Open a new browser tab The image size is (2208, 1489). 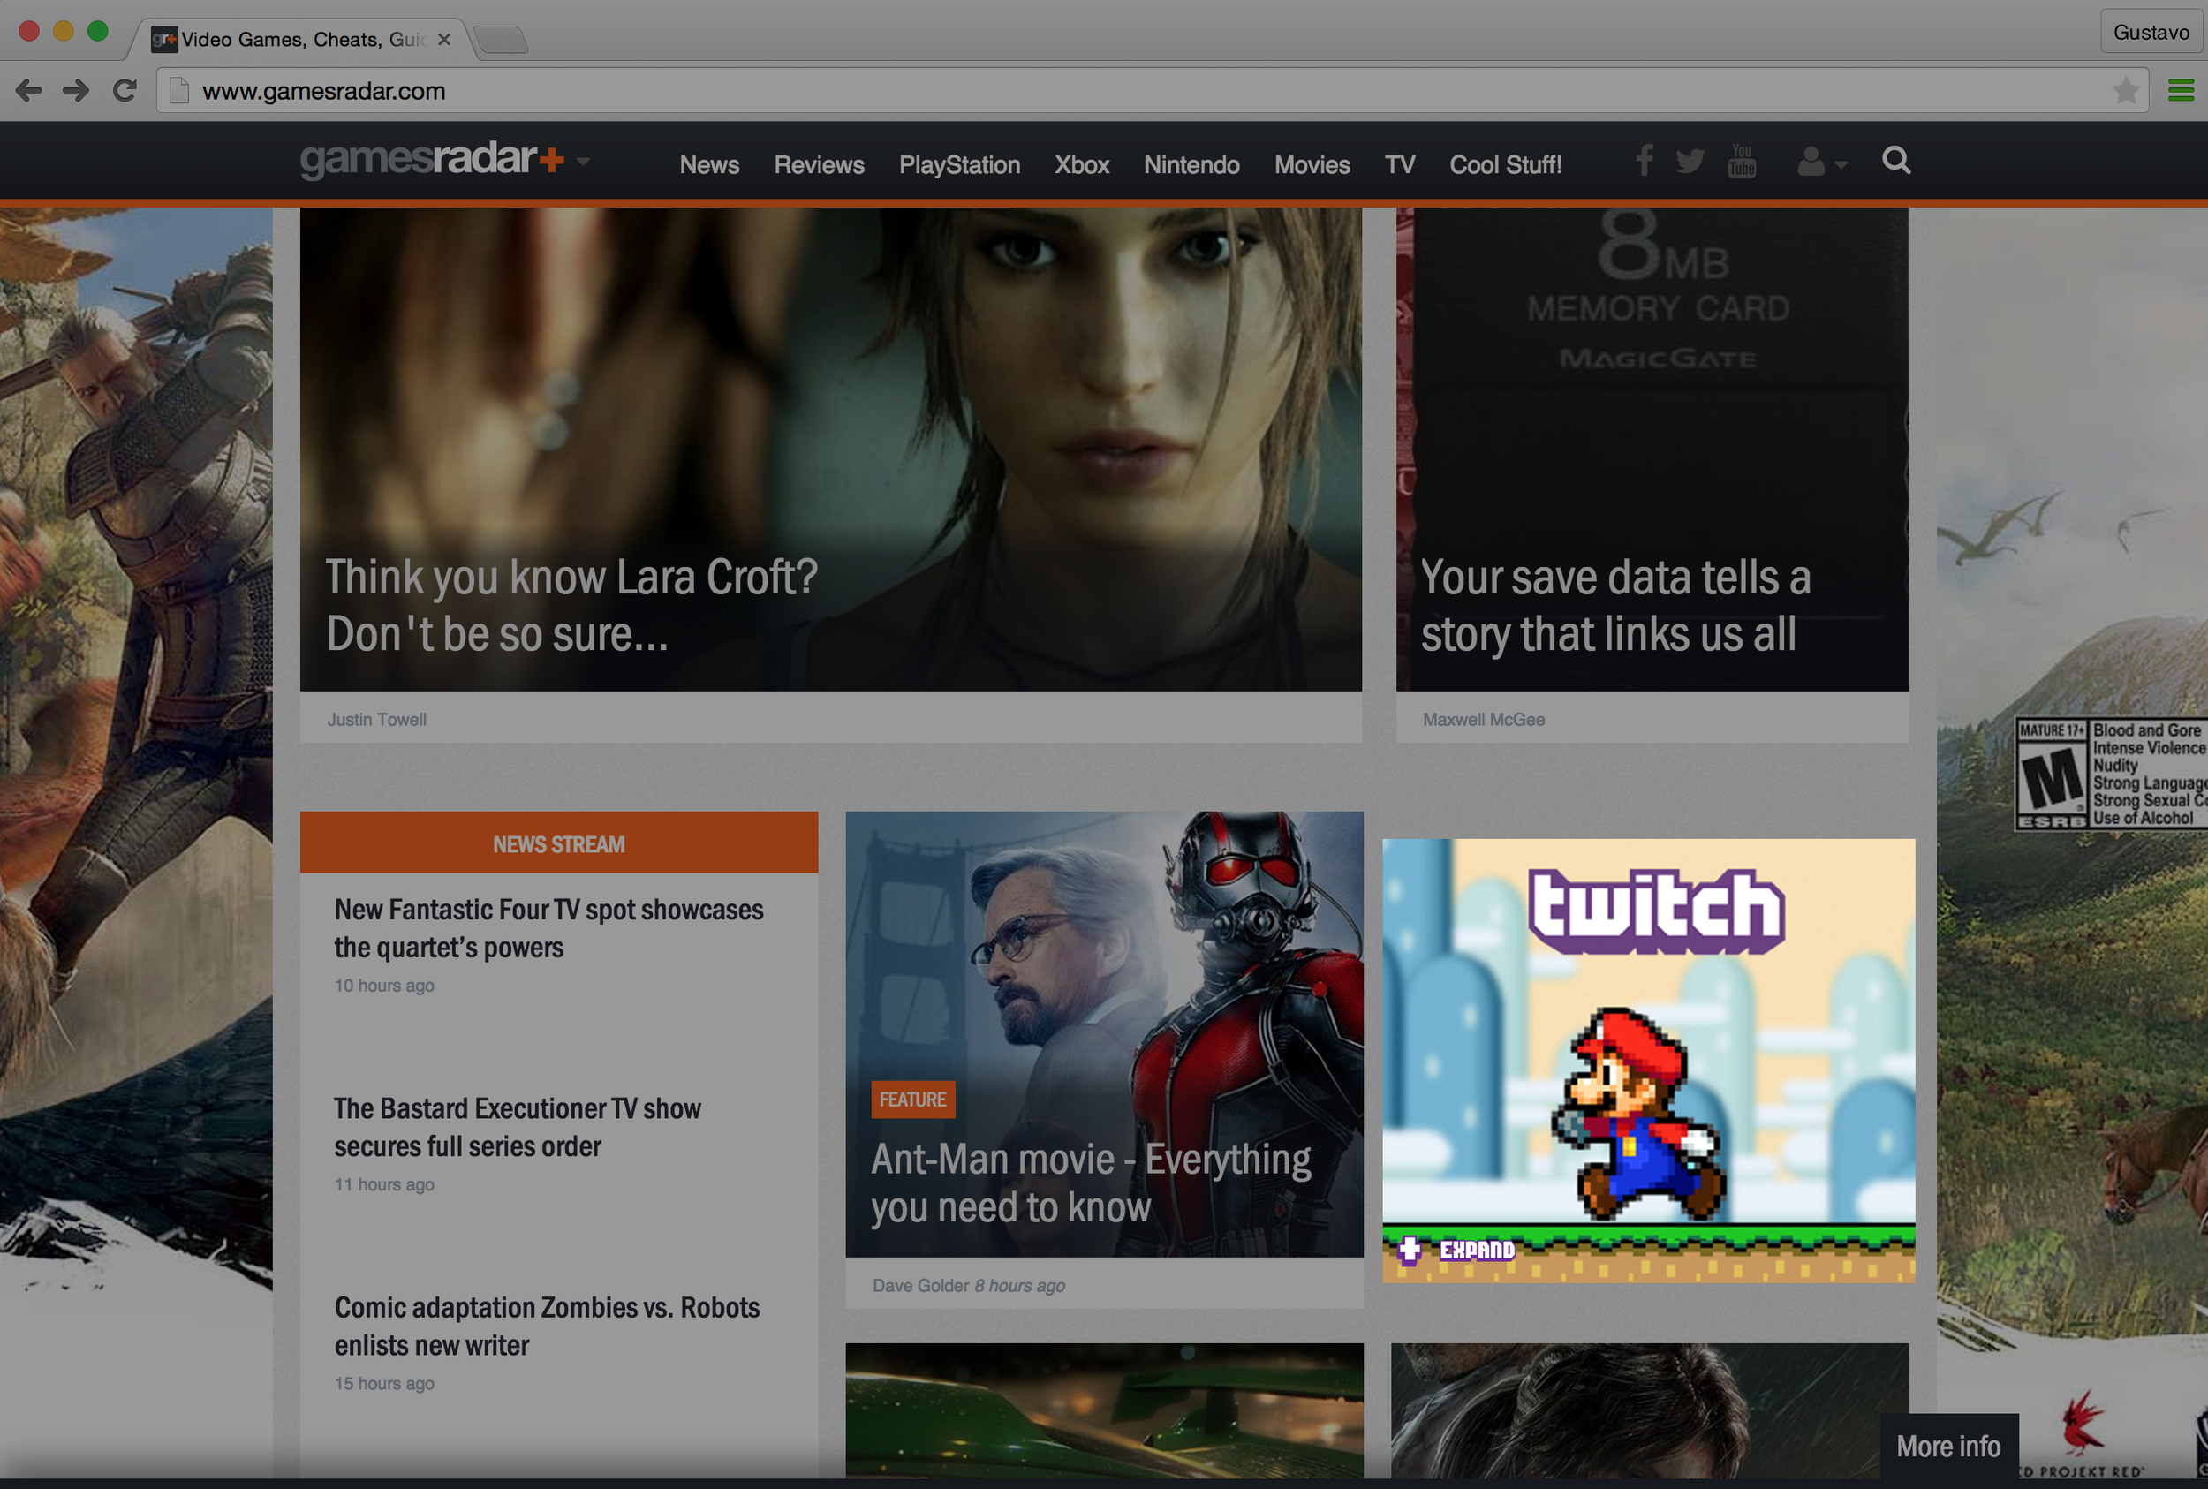[x=501, y=39]
